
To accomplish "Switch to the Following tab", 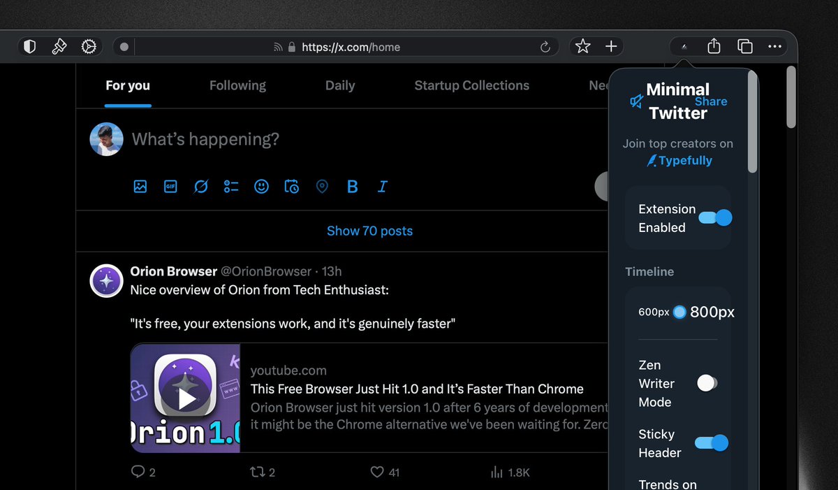I will 237,85.
